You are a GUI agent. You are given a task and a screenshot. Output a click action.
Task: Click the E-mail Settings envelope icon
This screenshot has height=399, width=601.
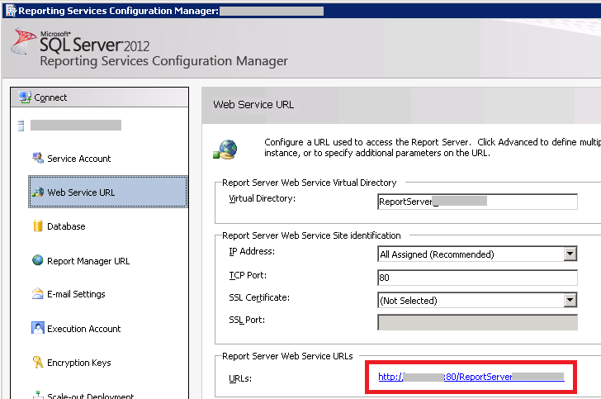[x=37, y=294]
